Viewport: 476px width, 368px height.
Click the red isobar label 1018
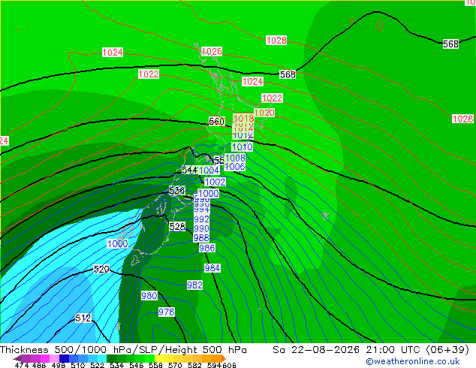(x=243, y=118)
